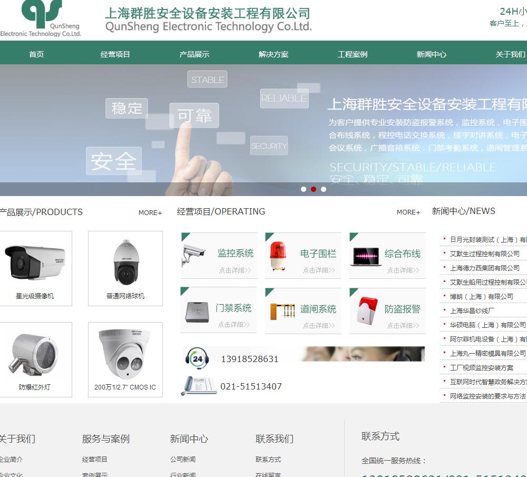Open 点击详细>> under 监控系统

click(235, 270)
